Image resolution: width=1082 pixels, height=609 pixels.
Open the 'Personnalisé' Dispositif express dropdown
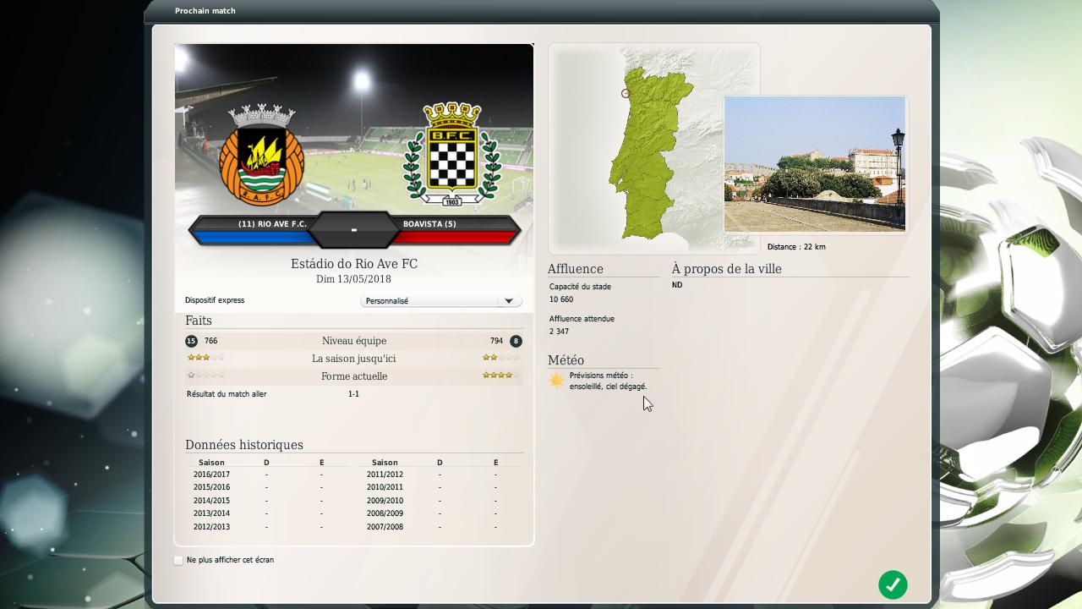pyautogui.click(x=440, y=301)
